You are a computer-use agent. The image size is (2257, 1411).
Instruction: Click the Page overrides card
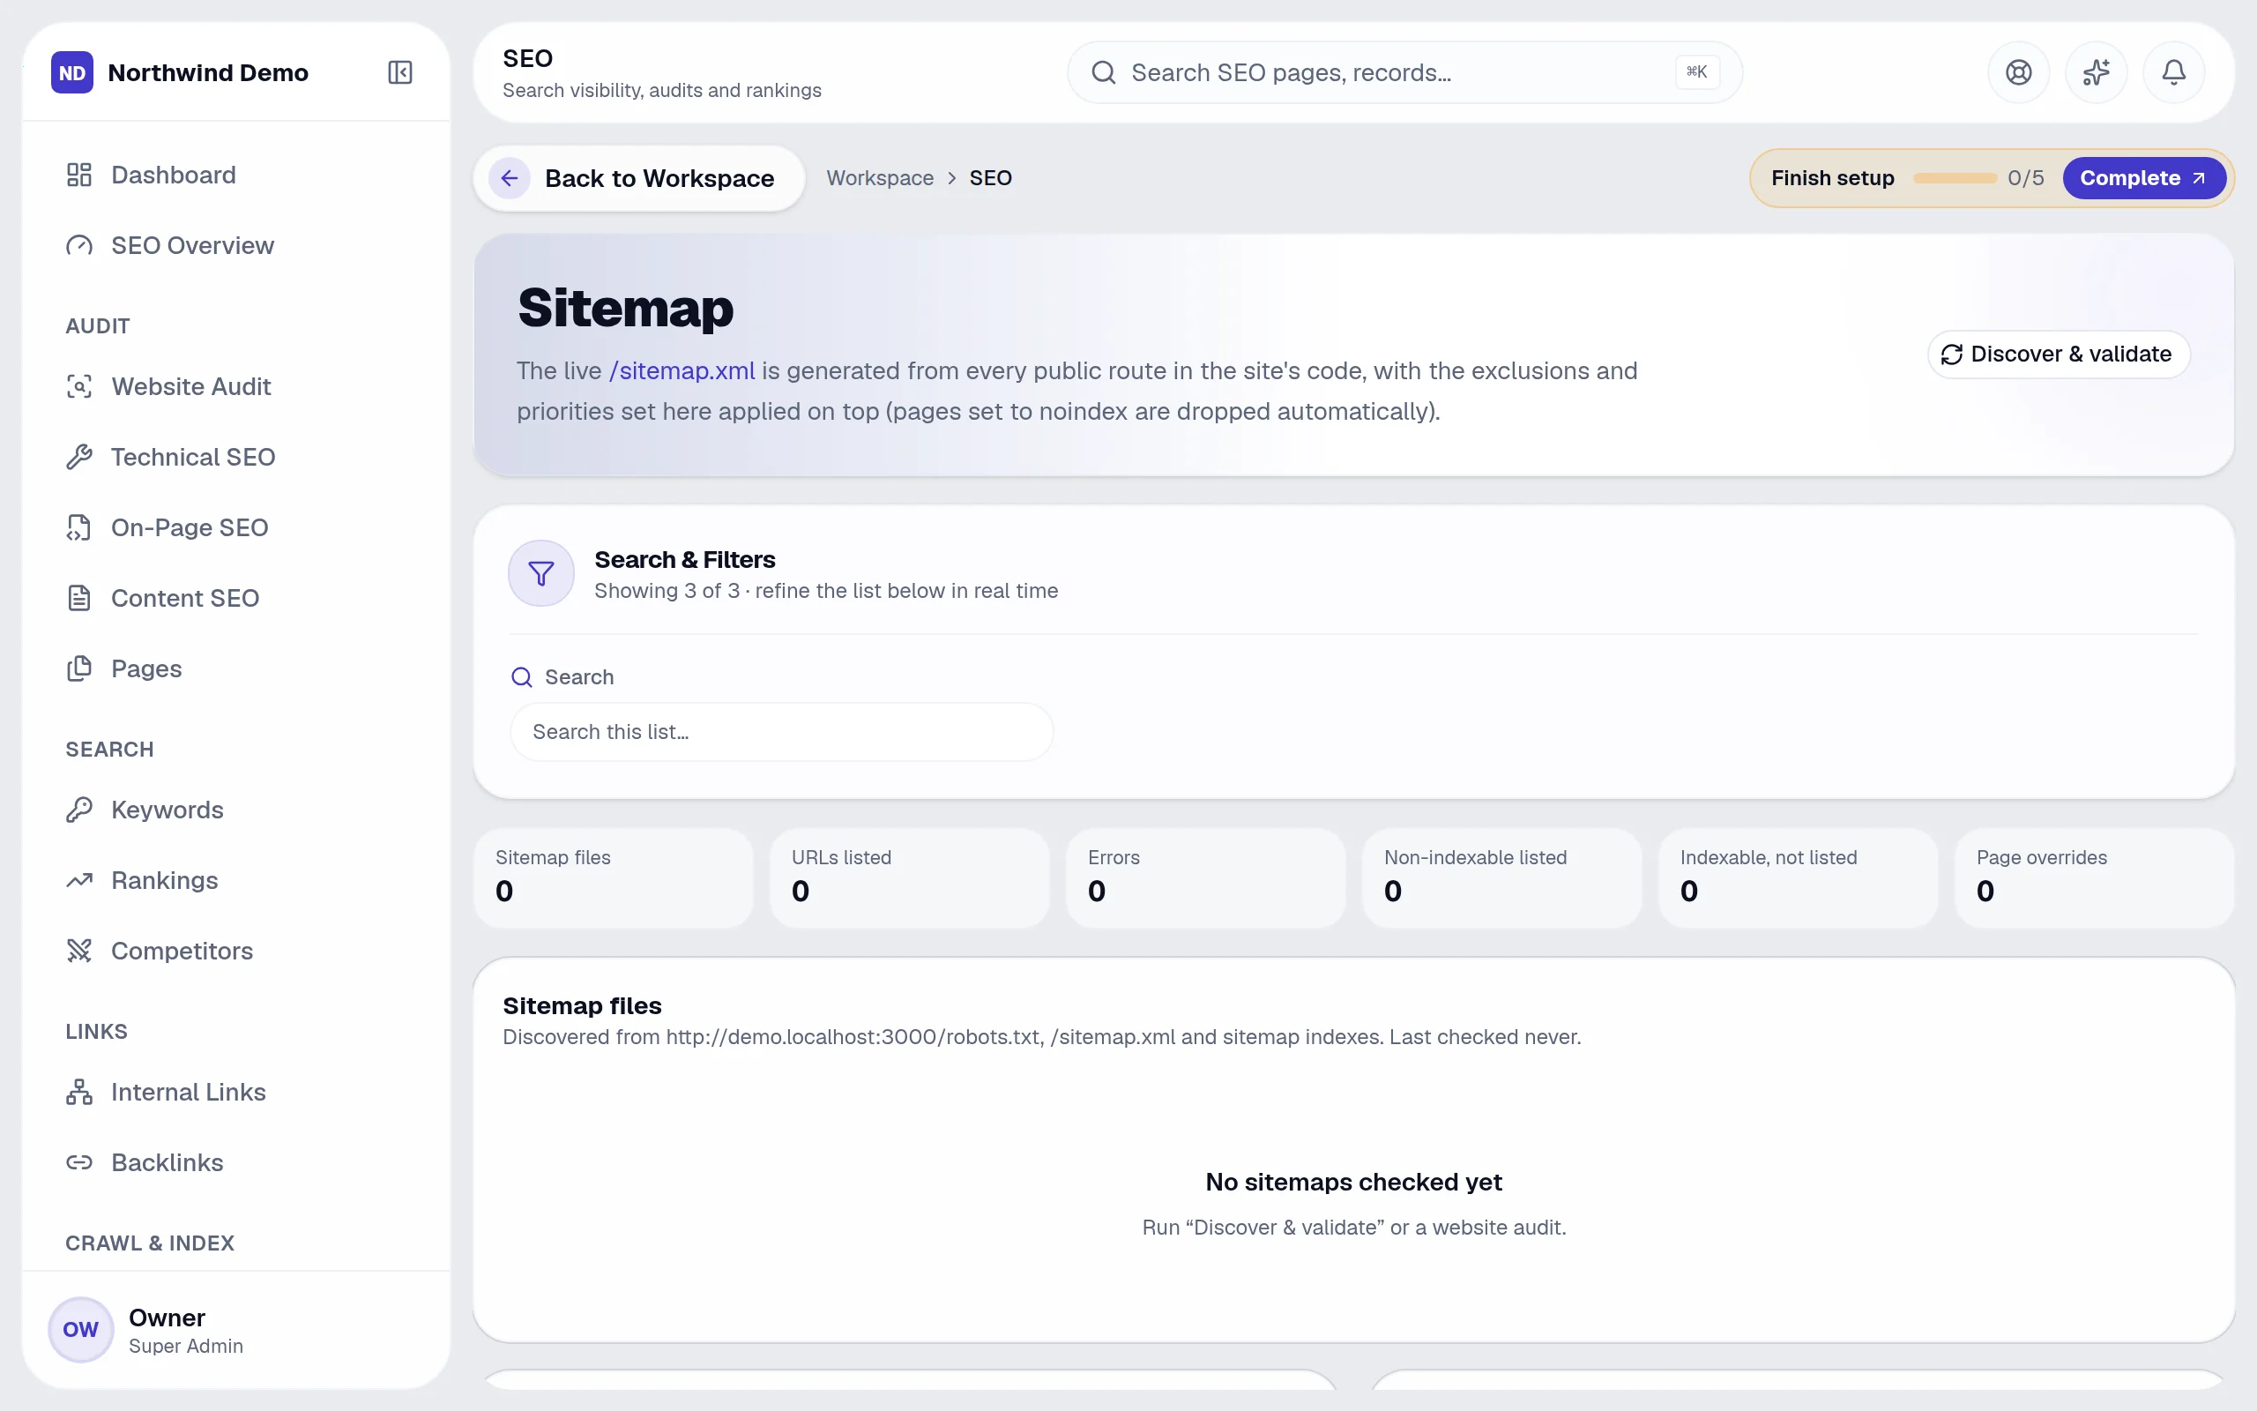[x=2094, y=877]
